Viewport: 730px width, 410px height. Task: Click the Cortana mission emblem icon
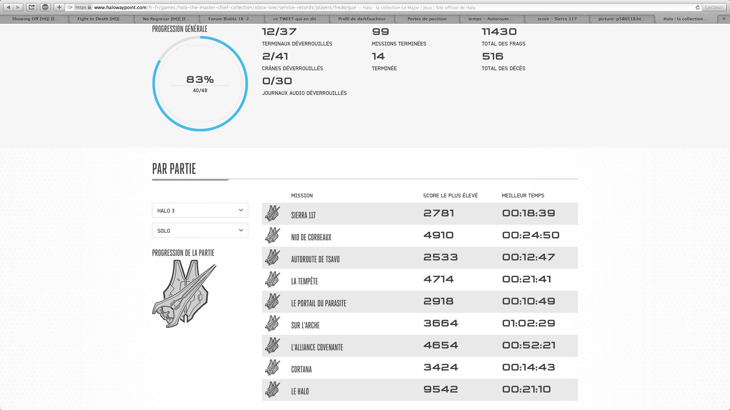pos(273,367)
